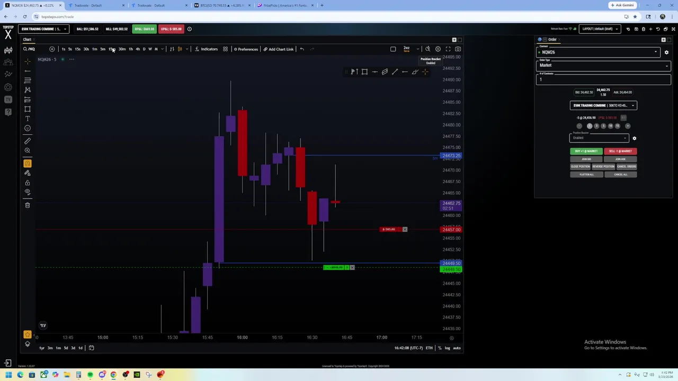Delete drawings with the trash icon
The height and width of the screenshot is (381, 678).
click(x=28, y=205)
